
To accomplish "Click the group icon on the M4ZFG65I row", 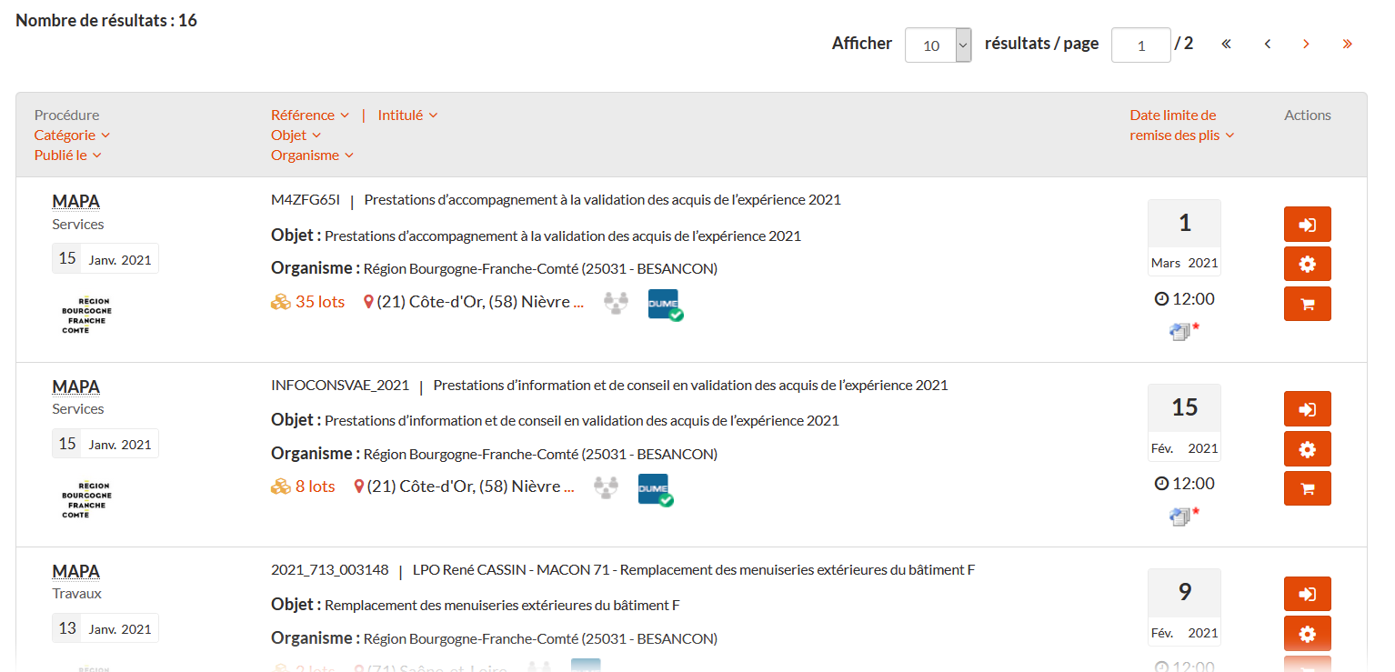I will (x=617, y=303).
